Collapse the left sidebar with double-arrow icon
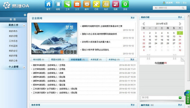 [x=25, y=15]
